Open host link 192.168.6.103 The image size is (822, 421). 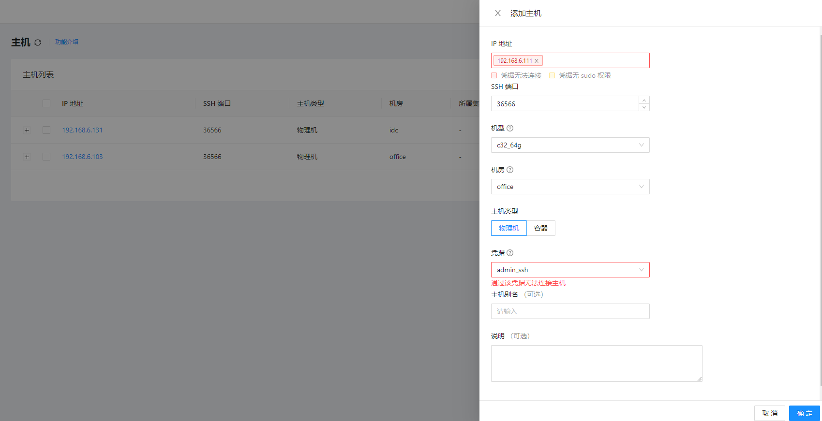click(82, 157)
